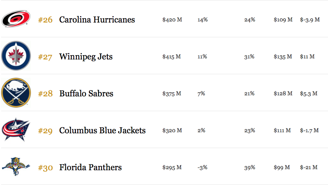328x185 pixels.
Task: Click the Carolina Hurricanes logo
Action: tap(16, 19)
